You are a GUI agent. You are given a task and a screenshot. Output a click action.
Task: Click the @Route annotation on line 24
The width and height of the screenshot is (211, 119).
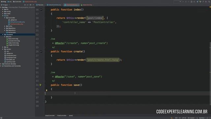[59, 43]
